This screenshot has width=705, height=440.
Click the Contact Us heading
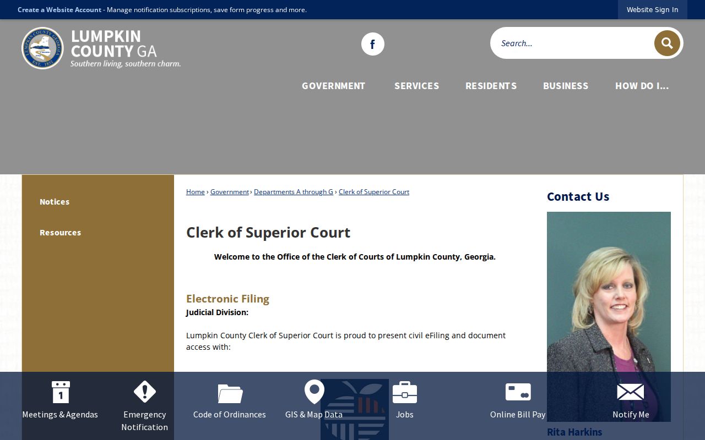[578, 196]
